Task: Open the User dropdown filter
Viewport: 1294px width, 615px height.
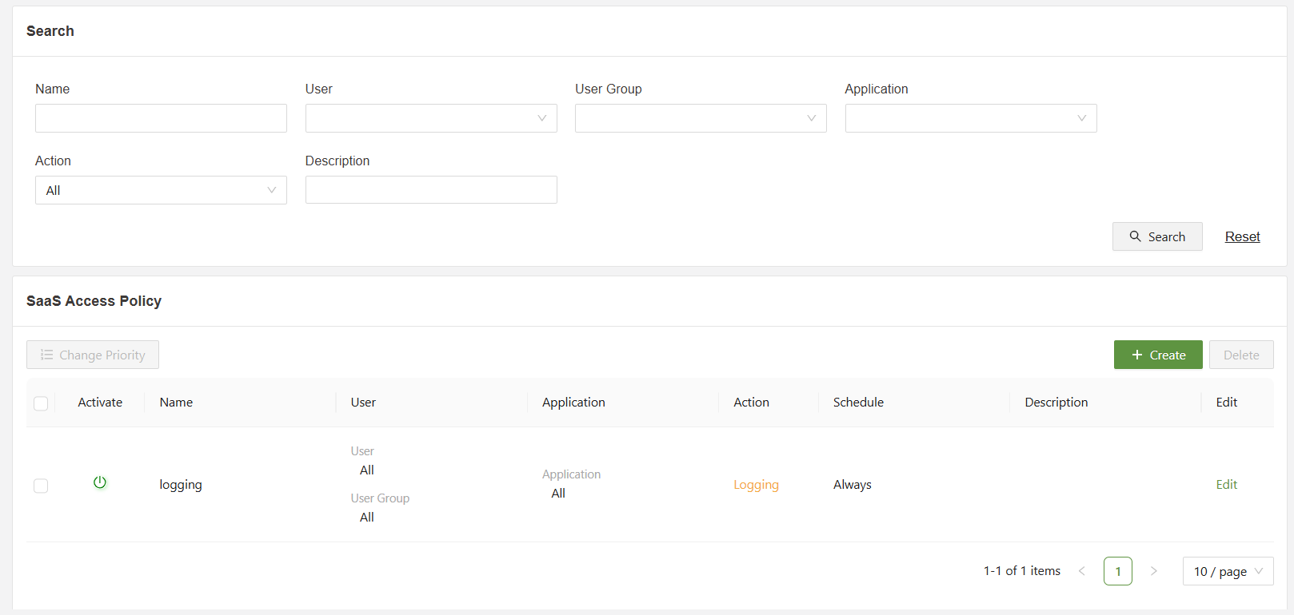Action: [x=430, y=118]
